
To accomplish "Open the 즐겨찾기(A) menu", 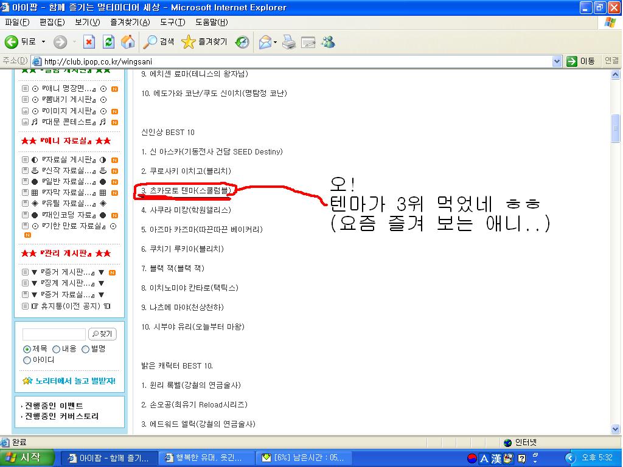I will tap(130, 22).
